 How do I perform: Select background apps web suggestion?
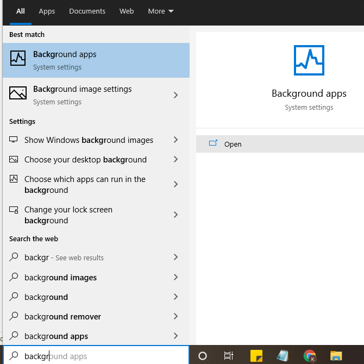[56, 336]
